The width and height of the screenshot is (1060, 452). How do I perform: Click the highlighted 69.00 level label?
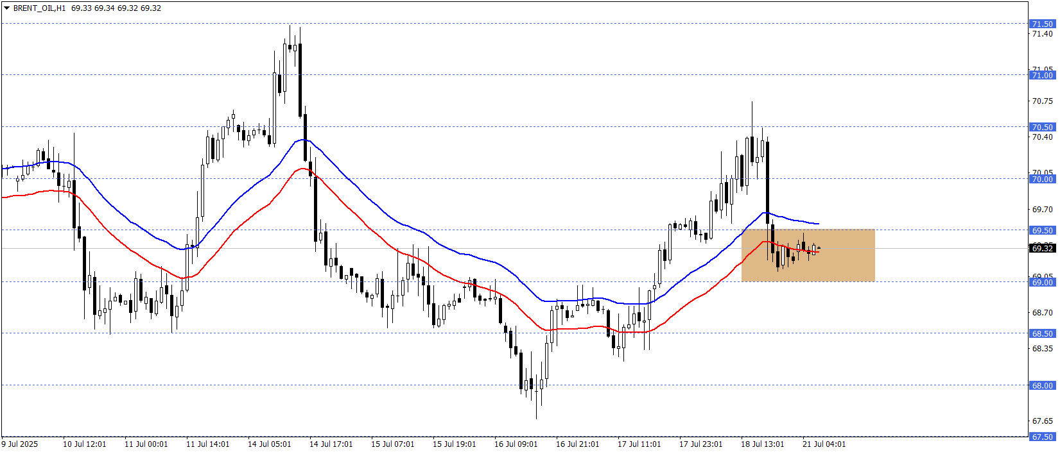(x=1042, y=282)
